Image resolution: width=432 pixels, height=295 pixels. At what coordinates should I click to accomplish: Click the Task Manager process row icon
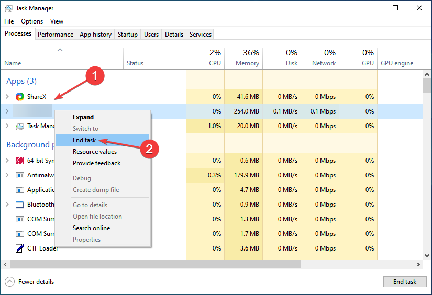[x=19, y=126]
